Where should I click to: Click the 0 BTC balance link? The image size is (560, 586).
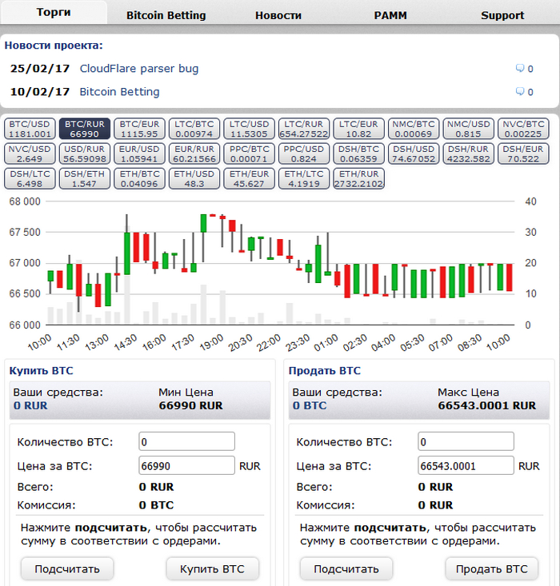[x=310, y=405]
